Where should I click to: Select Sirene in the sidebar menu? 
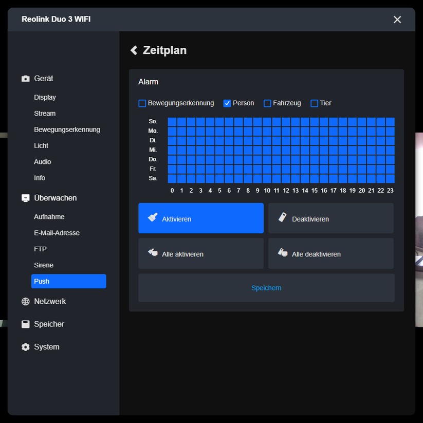tap(44, 265)
